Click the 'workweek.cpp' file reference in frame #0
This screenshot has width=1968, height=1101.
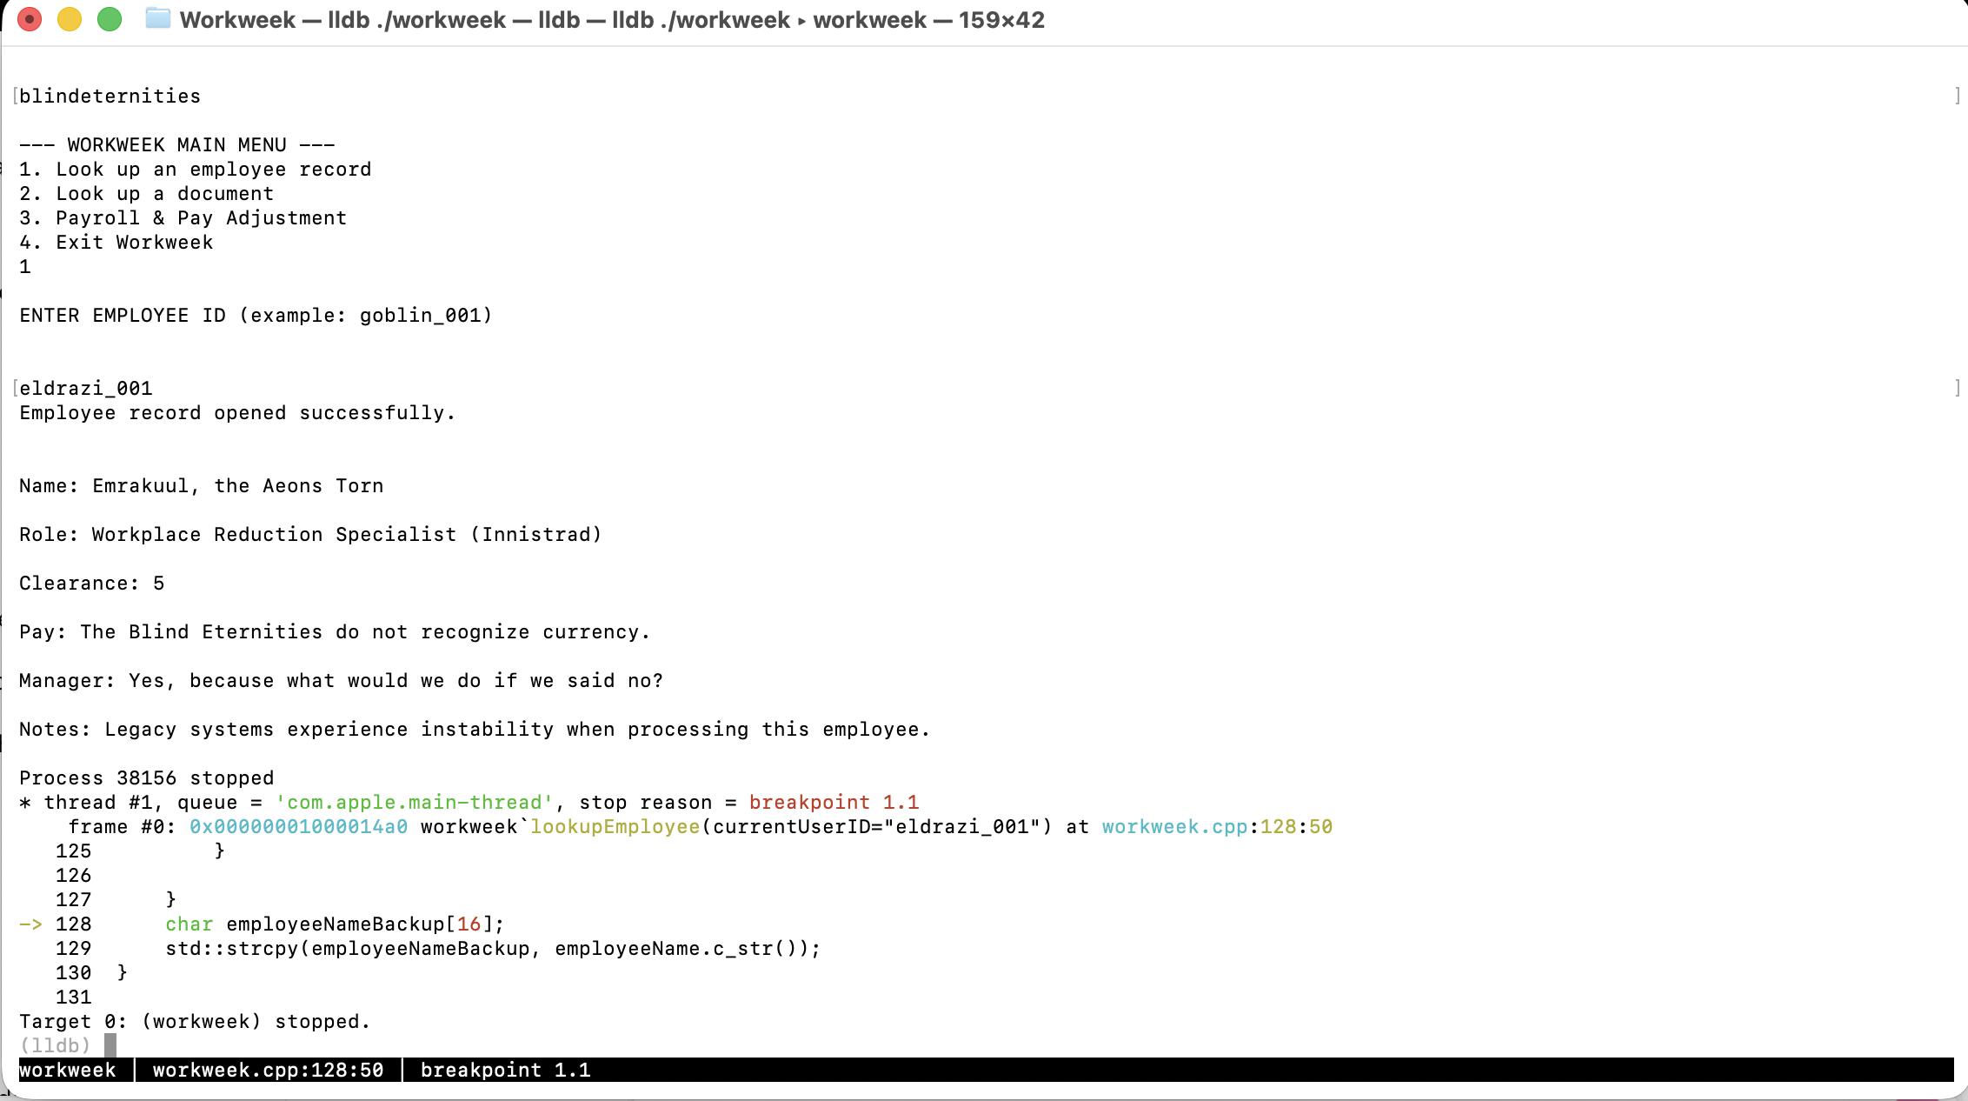coord(1175,826)
